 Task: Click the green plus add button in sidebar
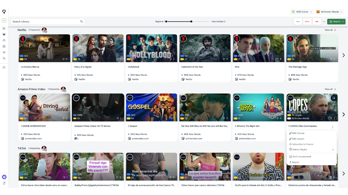4,21
